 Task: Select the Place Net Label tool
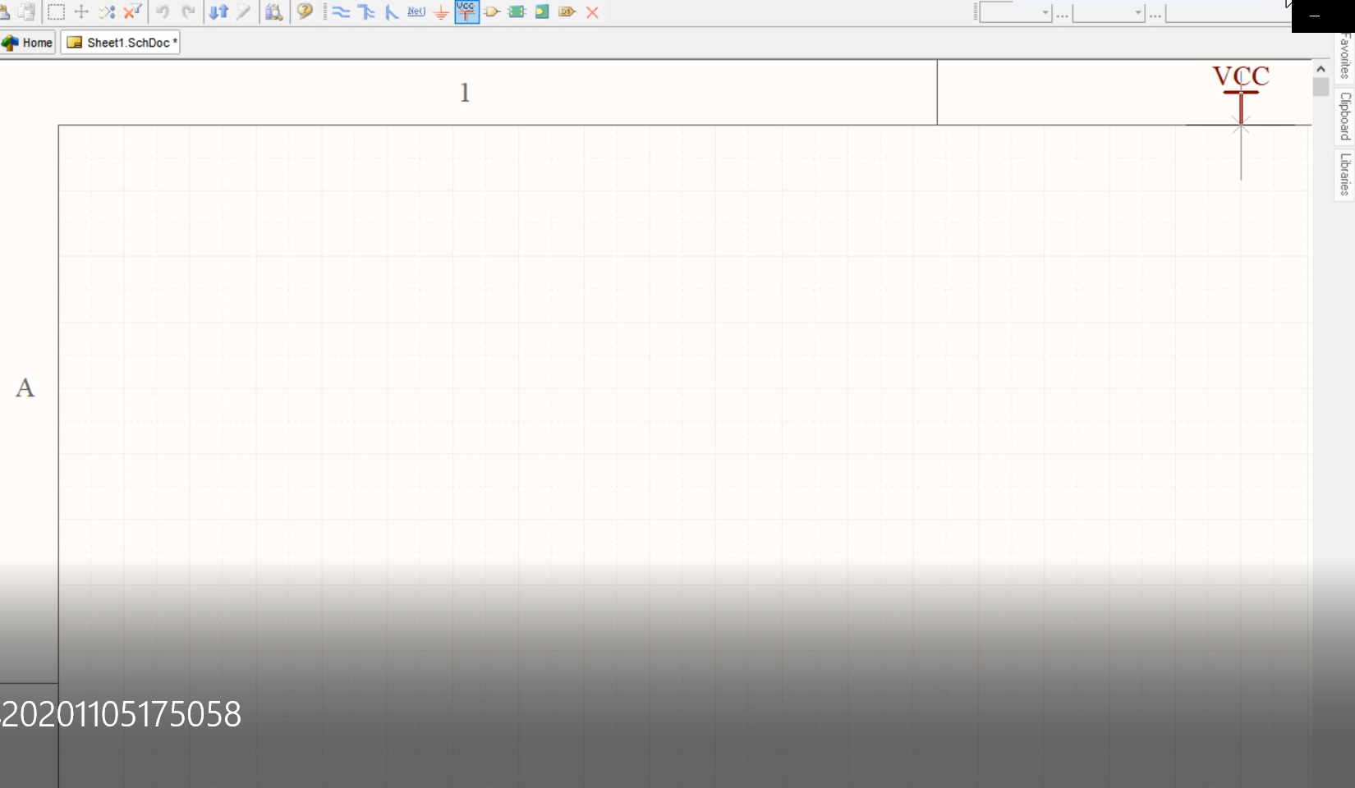(416, 12)
